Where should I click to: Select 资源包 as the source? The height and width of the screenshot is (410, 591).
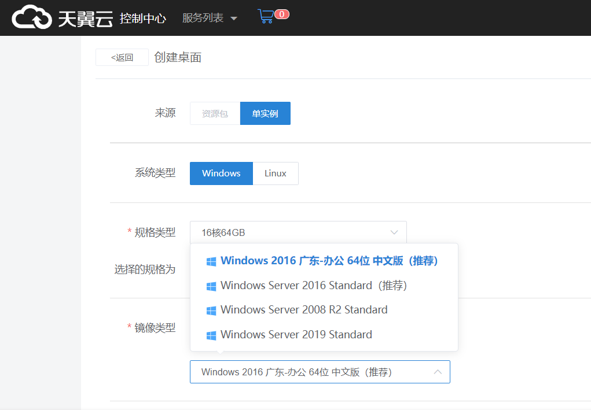click(215, 113)
